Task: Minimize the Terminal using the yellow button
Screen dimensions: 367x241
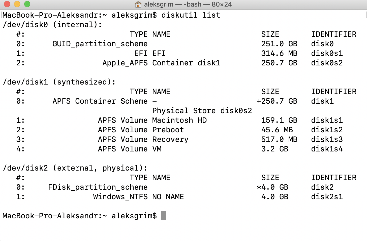Action: (17, 4)
